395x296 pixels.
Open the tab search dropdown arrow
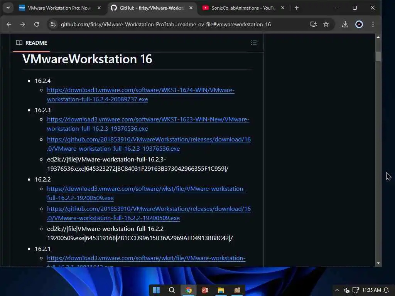[8, 8]
